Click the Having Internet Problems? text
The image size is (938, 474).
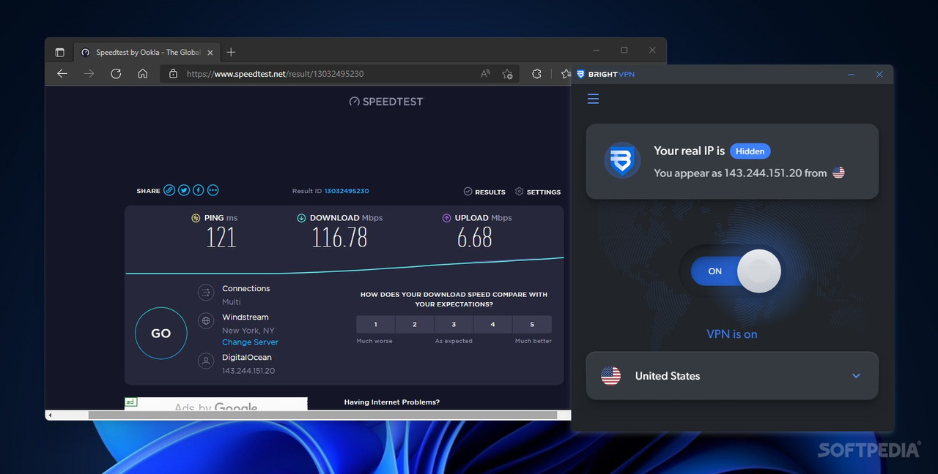click(392, 402)
